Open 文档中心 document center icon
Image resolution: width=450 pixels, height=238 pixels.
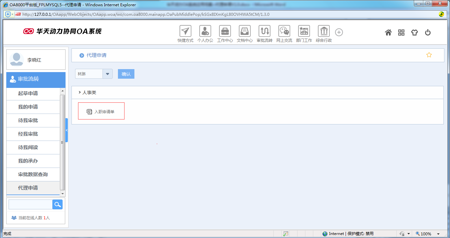[245, 31]
